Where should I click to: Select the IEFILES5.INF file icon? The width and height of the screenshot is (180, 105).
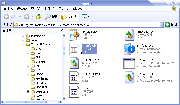pos(74,35)
